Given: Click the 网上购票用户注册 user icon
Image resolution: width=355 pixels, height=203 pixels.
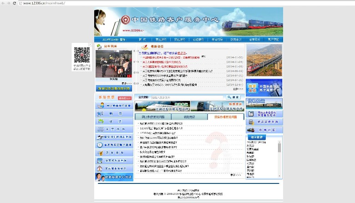Looking at the screenshot, I should [x=100, y=106].
